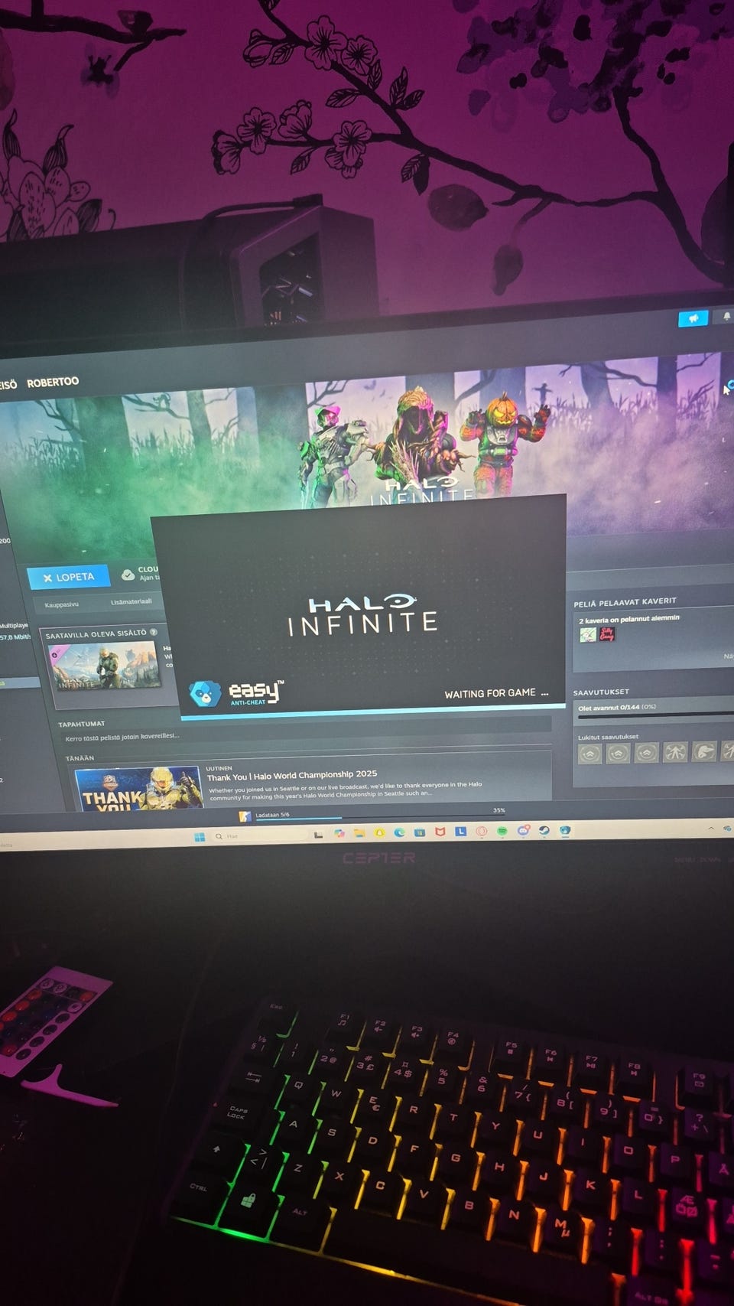Screen dimensions: 734x1306
Task: Open the Thank You news thumbnail image
Action: 139,790
